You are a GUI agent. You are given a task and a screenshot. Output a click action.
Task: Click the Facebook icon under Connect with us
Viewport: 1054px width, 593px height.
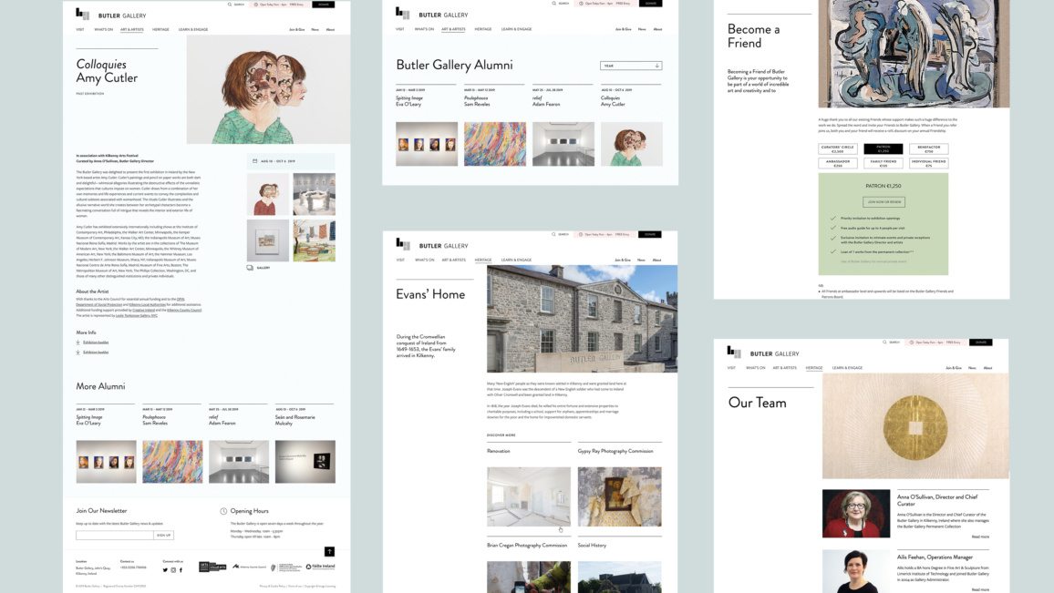click(181, 569)
